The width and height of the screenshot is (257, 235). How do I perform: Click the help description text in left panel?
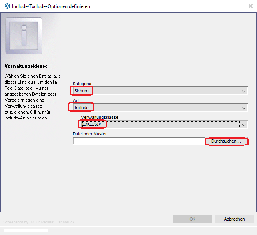tap(32, 96)
